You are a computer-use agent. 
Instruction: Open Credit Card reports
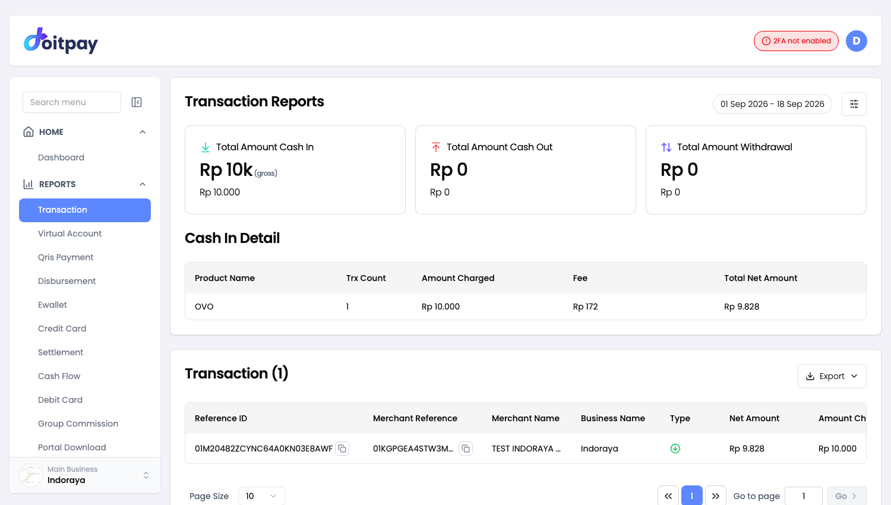coord(62,329)
